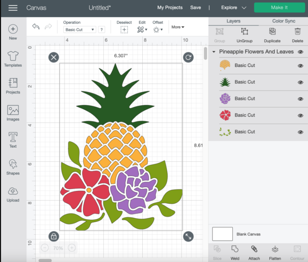Hide the purple flower layer
308x262 pixels.
tap(300, 99)
